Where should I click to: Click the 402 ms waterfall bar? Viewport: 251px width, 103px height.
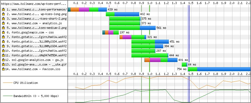(x=123, y=14)
